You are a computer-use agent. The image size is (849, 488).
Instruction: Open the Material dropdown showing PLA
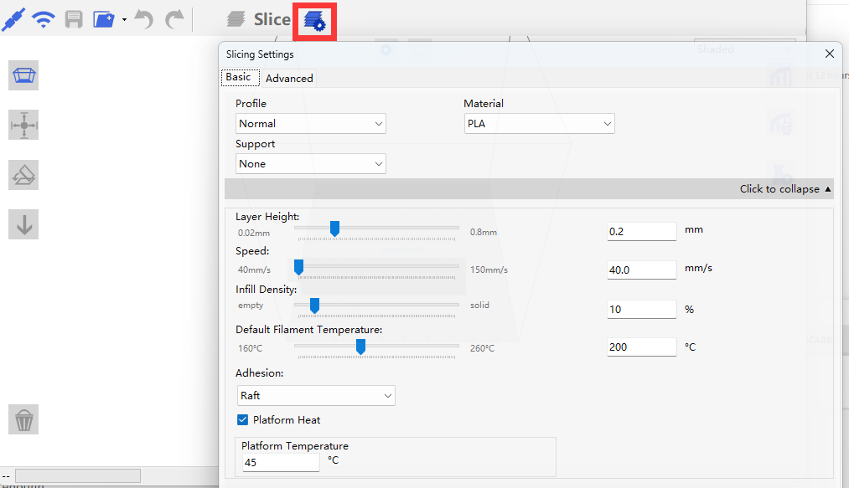[539, 124]
